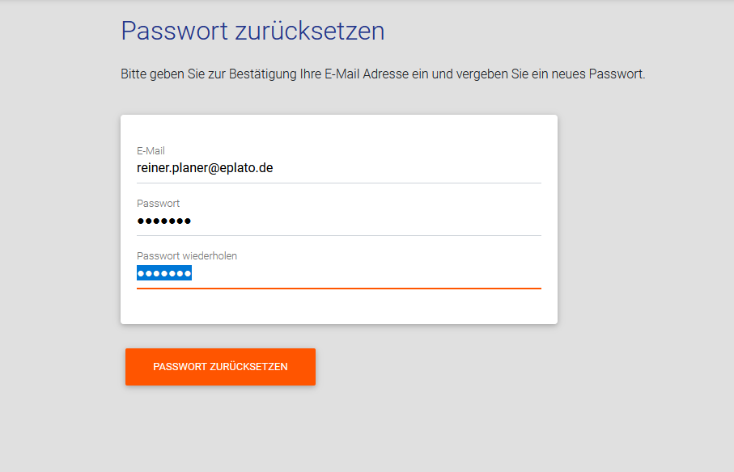The image size is (734, 472).
Task: Click the gray divider under Passwort field
Action: point(338,235)
